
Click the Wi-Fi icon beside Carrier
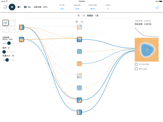click(7, 1)
